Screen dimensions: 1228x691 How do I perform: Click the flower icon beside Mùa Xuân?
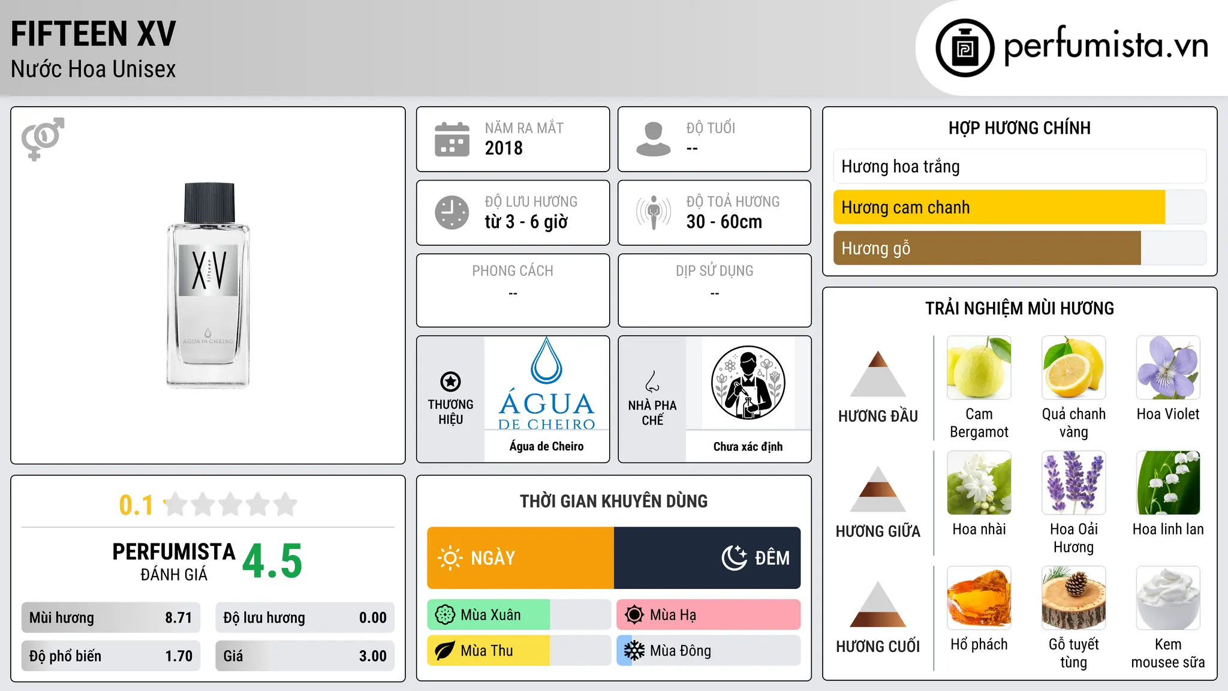[445, 615]
